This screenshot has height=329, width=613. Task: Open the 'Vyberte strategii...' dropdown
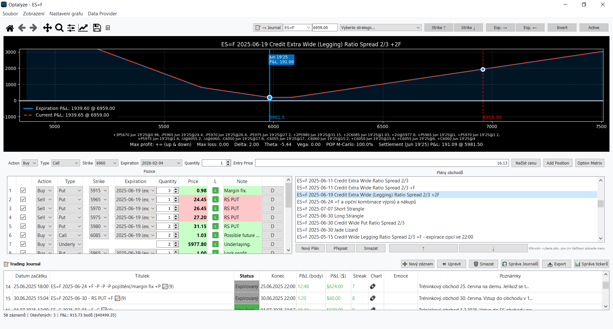380,28
